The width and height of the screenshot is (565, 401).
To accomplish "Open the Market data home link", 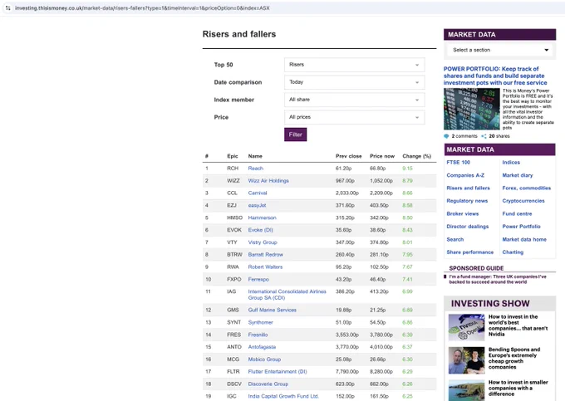I will click(524, 239).
